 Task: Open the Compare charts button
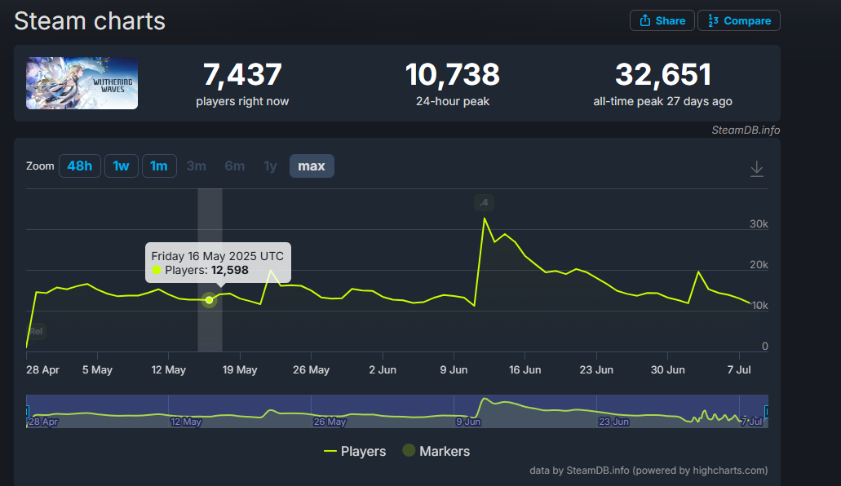coord(738,20)
